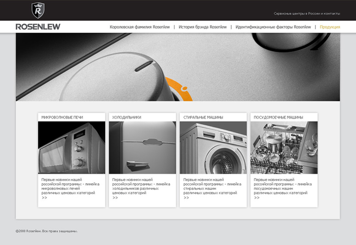This screenshot has width=356, height=245.
Task: Click МИКРОВОЛНОВЫЕ ПЕЧИ card title
Action: 62,117
